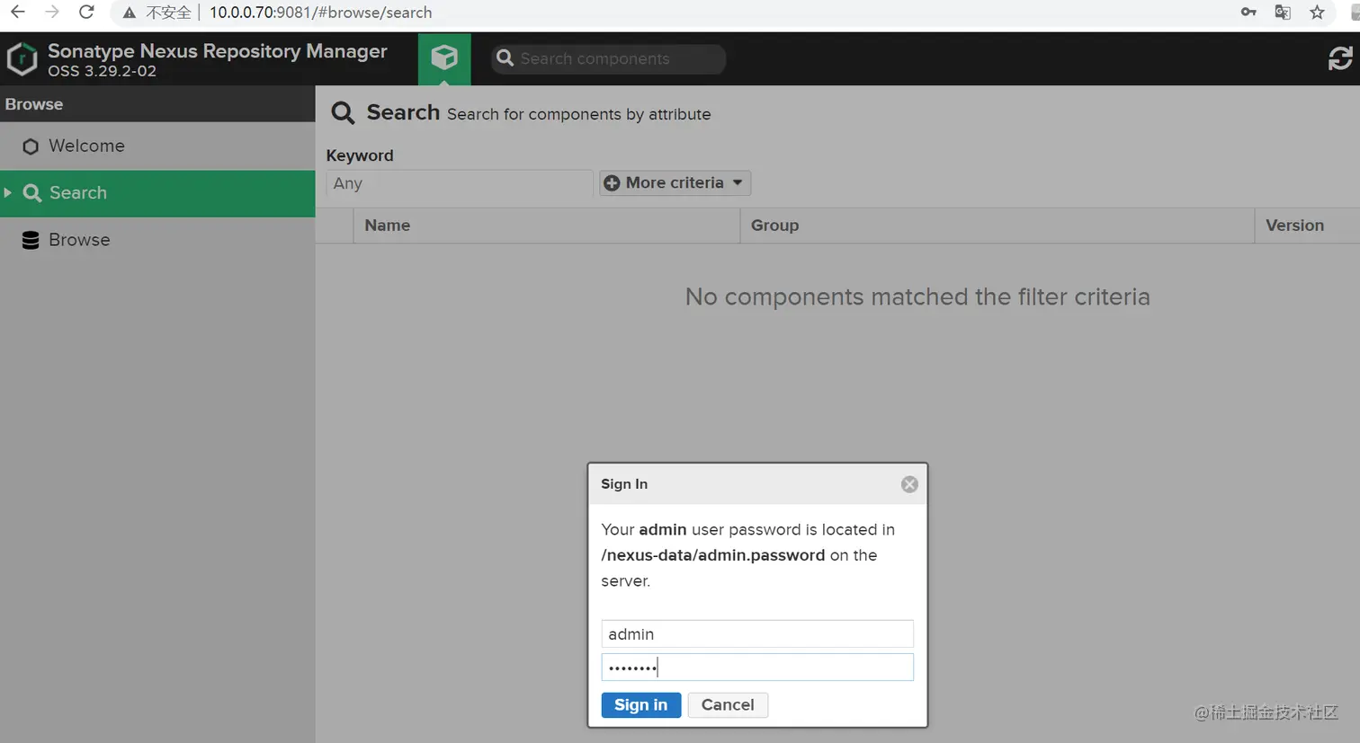Open the More criteria dropdown

pos(675,183)
